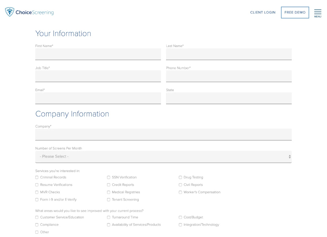Click the FREE DEMO button

295,12
